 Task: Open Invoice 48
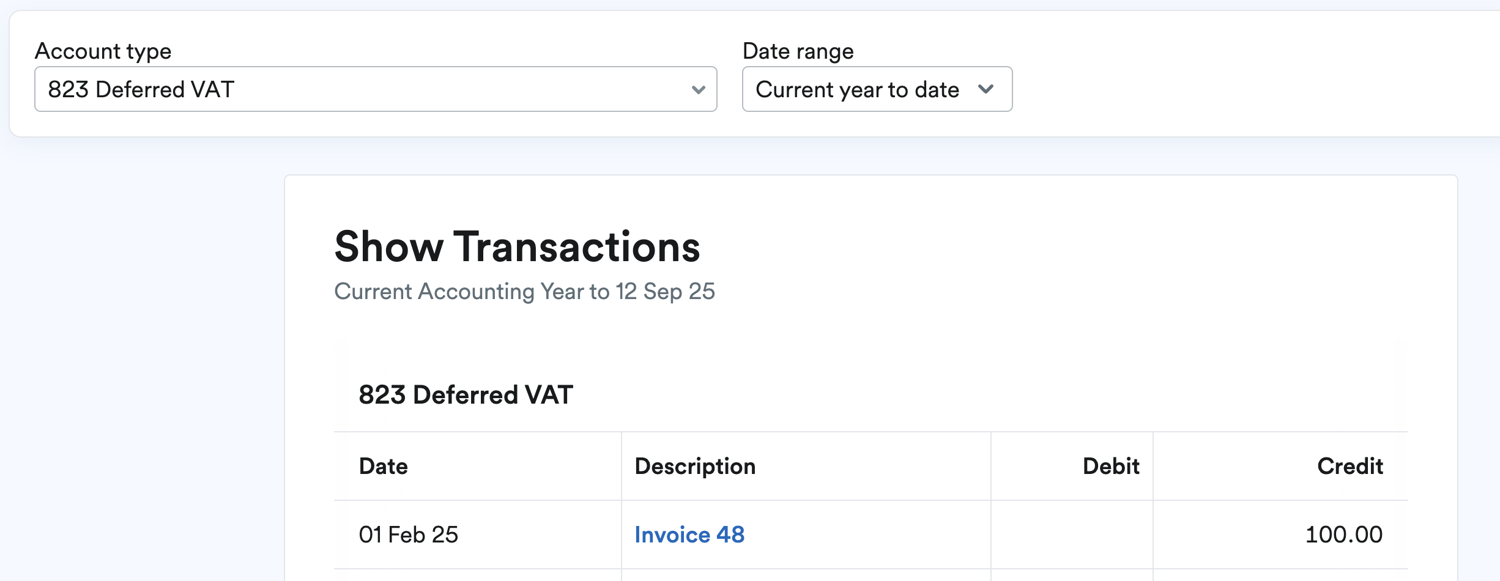689,534
